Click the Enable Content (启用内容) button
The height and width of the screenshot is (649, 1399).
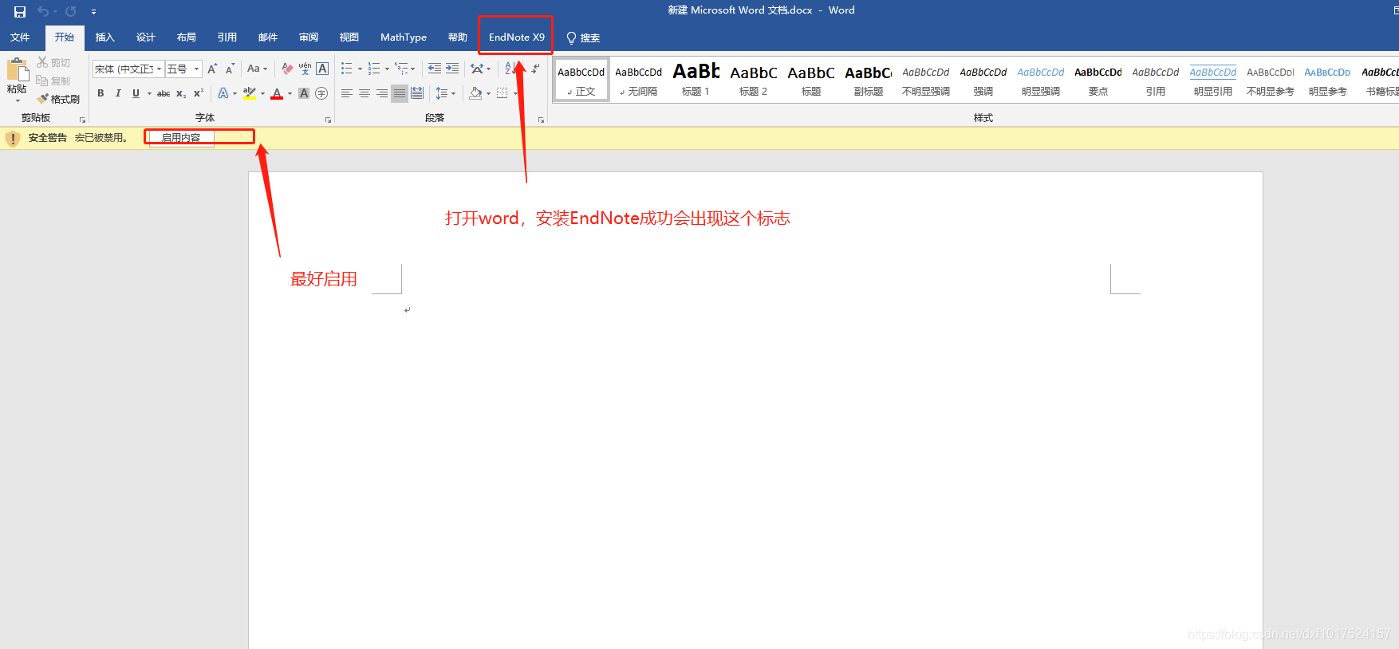pyautogui.click(x=181, y=138)
